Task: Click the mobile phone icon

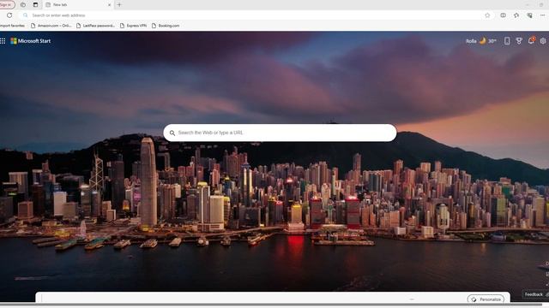Action: (x=507, y=41)
